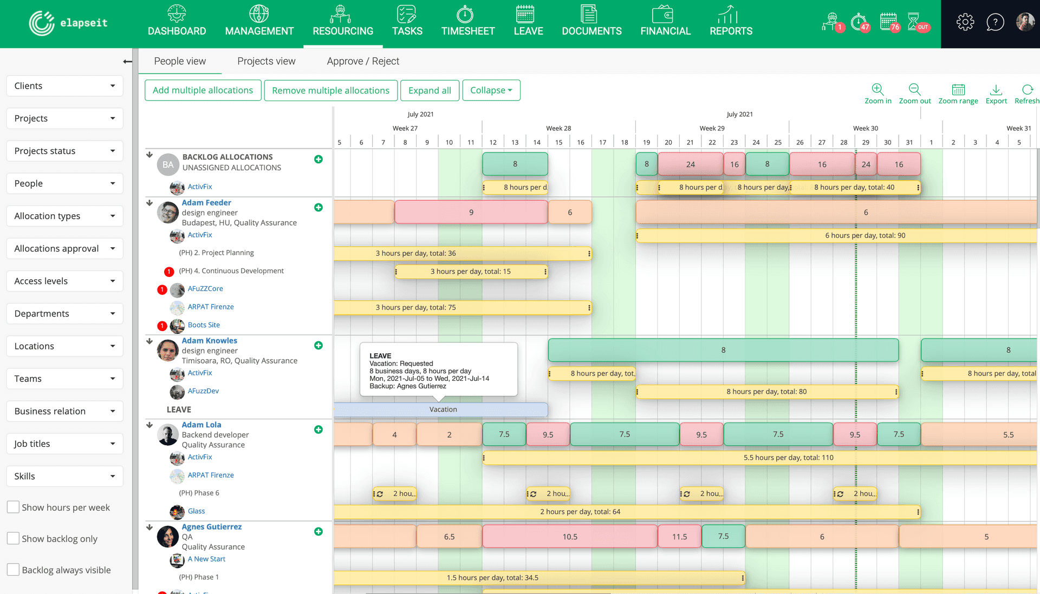Viewport: 1040px width, 594px height.
Task: Toggle Backlog always visible checkbox
Action: pos(14,570)
